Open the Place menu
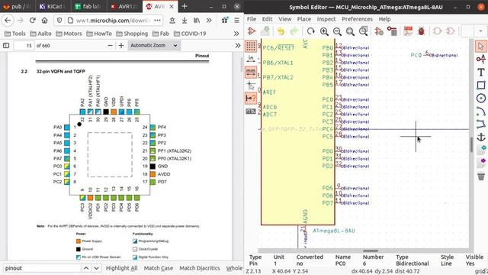 coord(304,19)
